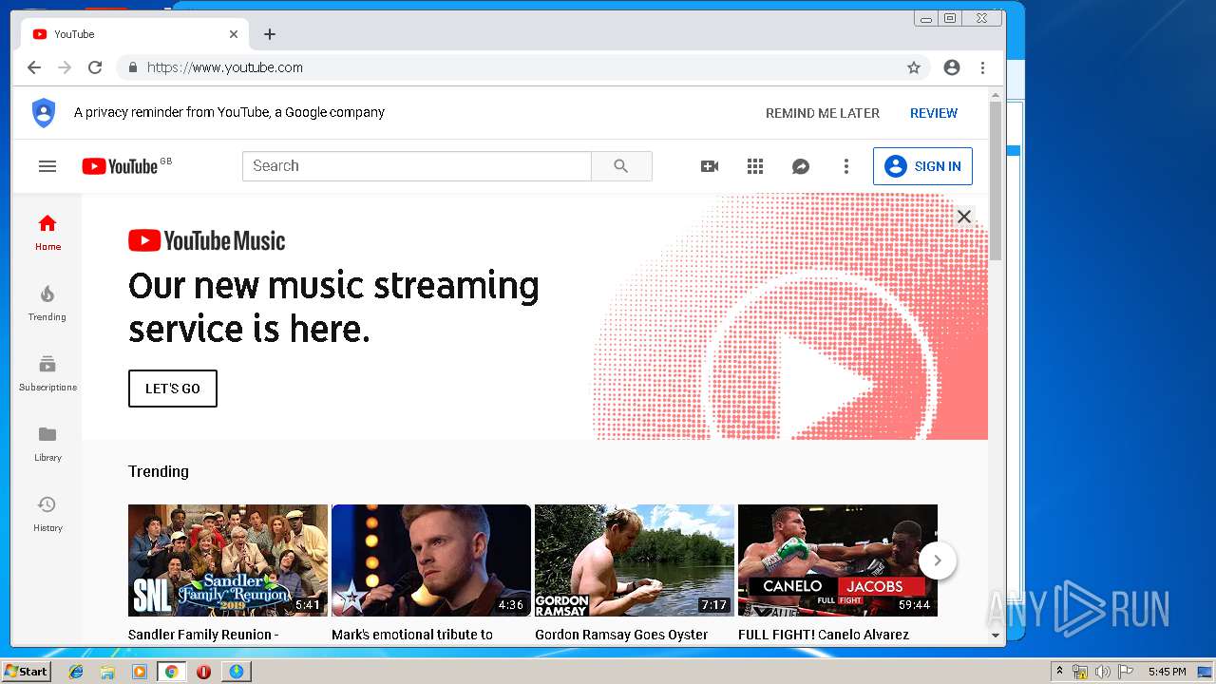1216x684 pixels.
Task: Open Chrome profile avatar icon
Action: pyautogui.click(x=952, y=67)
